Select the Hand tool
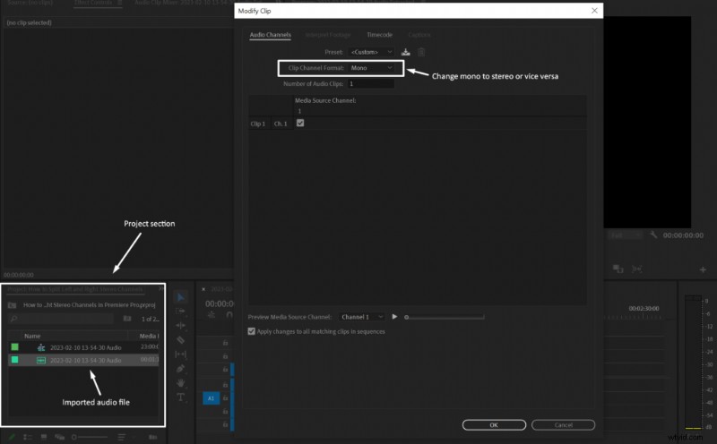 181,383
